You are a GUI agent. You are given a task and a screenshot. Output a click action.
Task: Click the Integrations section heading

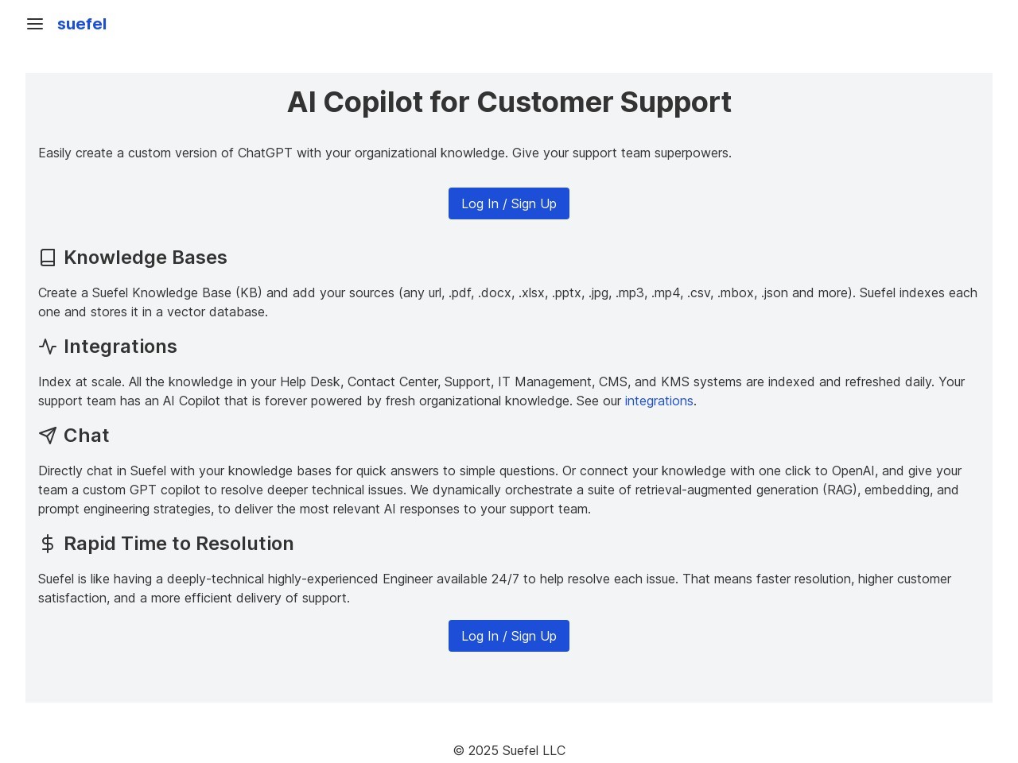[x=120, y=347]
